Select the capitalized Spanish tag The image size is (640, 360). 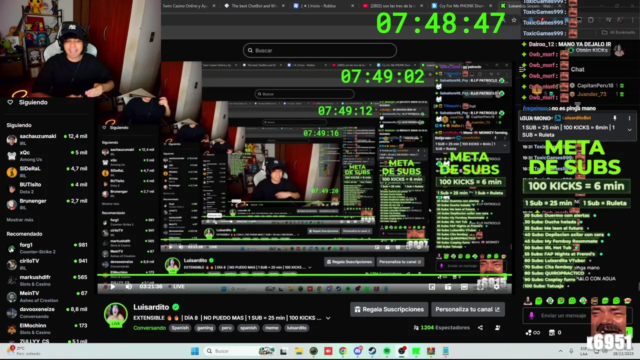(180, 328)
